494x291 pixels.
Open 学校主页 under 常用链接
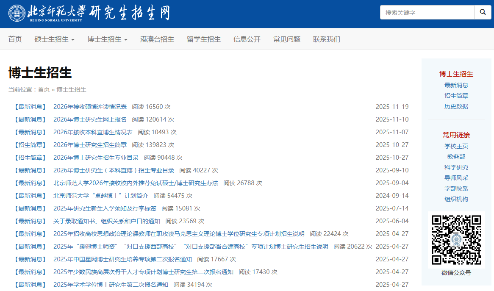click(456, 146)
